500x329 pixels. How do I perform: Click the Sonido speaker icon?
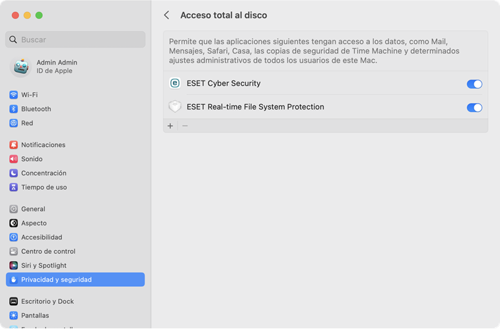(13, 159)
